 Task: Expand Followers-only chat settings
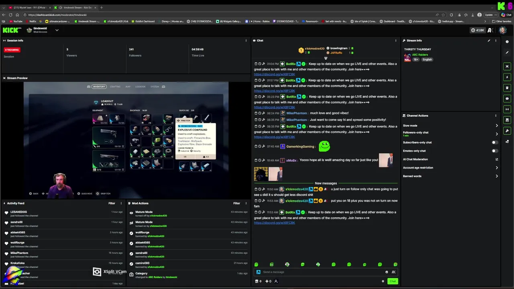[x=450, y=134]
